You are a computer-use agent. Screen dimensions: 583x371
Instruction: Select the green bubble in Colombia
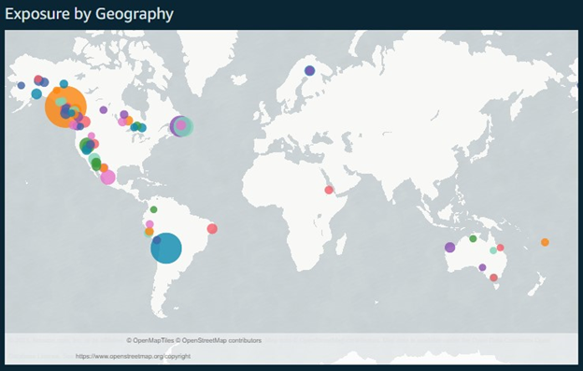pyautogui.click(x=153, y=209)
